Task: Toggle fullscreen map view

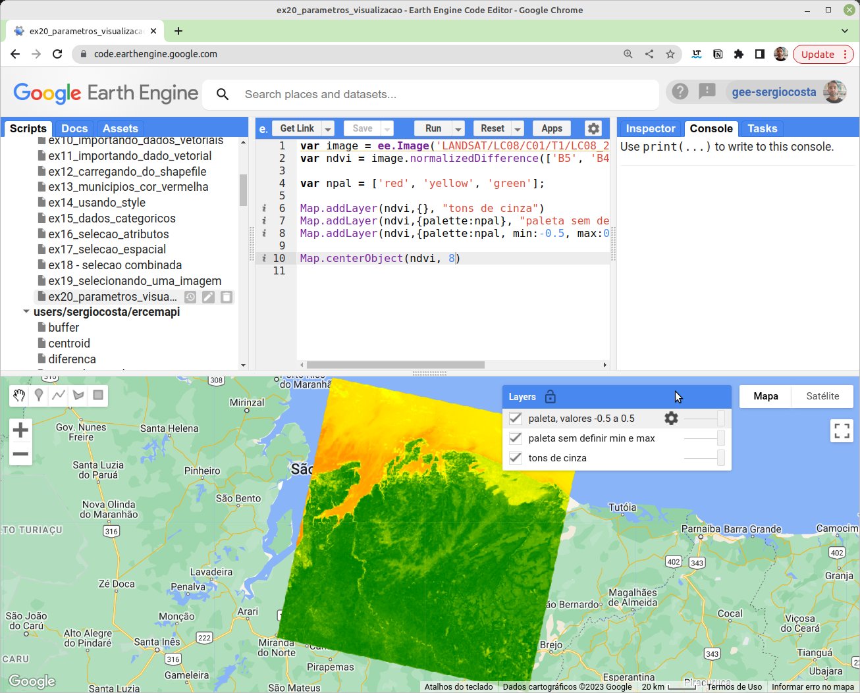Action: [842, 431]
